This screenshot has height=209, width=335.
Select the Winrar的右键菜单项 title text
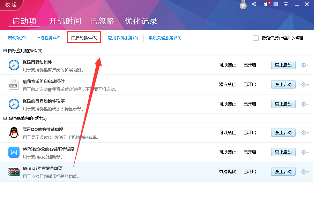43,169
